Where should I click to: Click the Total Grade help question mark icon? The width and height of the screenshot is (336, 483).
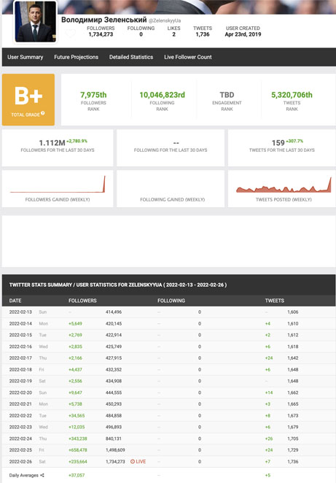point(43,113)
